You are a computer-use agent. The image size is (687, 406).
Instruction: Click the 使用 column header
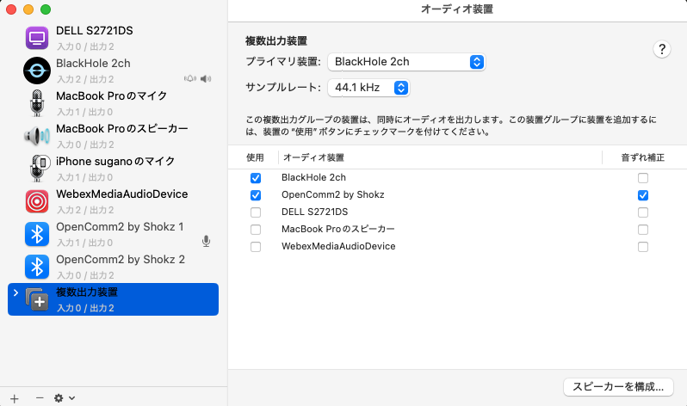click(255, 157)
